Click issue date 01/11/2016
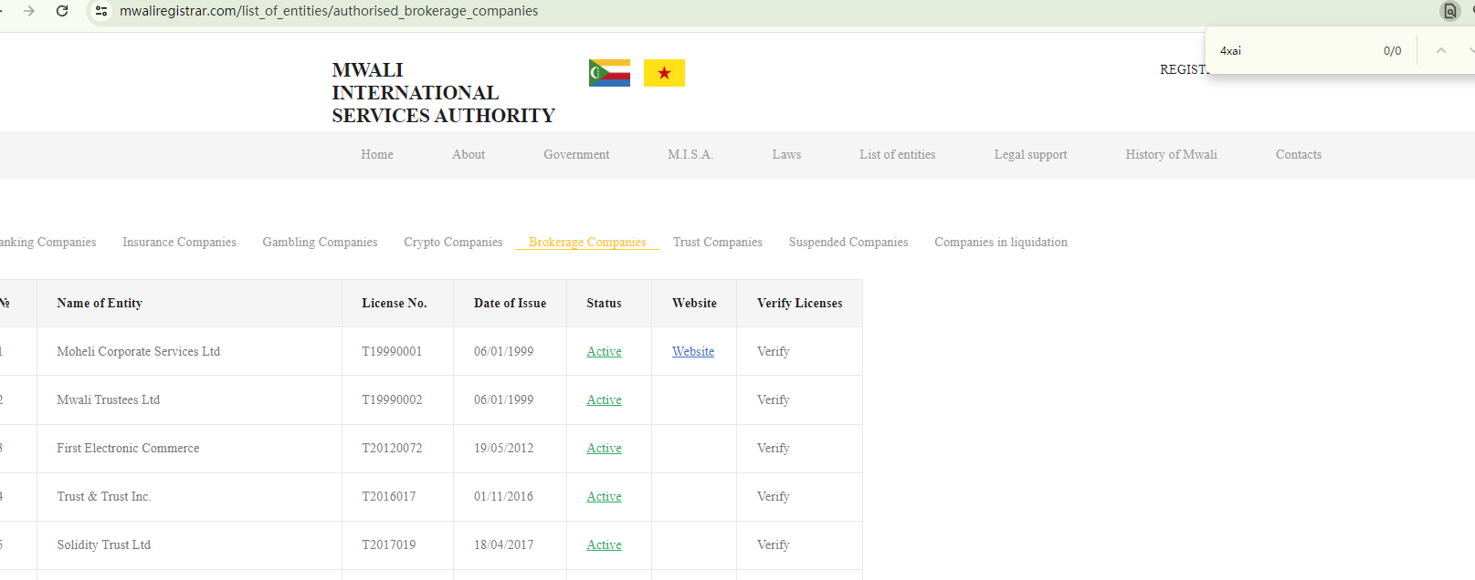The height and width of the screenshot is (580, 1475). [x=503, y=497]
